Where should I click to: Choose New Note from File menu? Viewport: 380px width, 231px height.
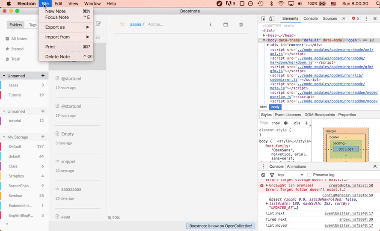coord(65,11)
